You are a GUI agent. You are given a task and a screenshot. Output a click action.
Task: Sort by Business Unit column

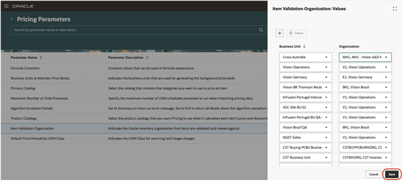[x=304, y=47]
